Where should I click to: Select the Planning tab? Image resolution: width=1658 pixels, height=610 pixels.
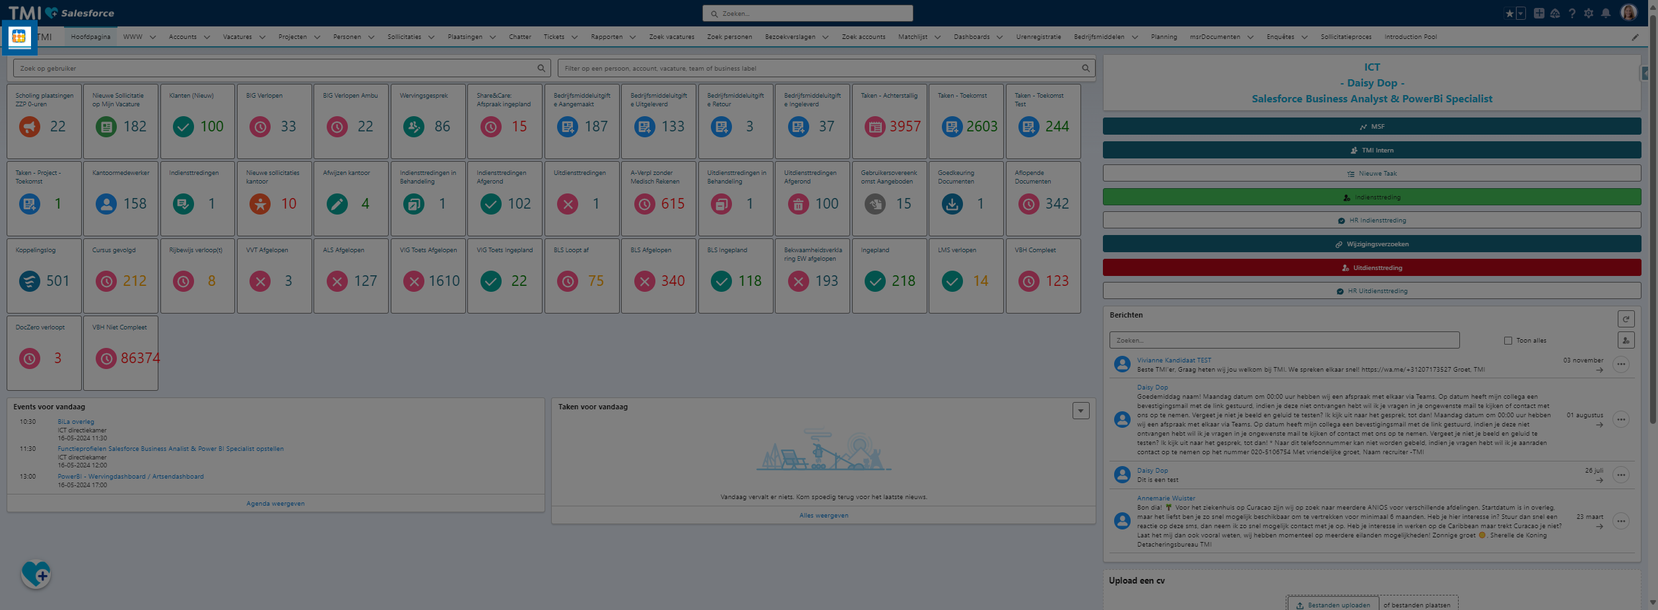1164,37
